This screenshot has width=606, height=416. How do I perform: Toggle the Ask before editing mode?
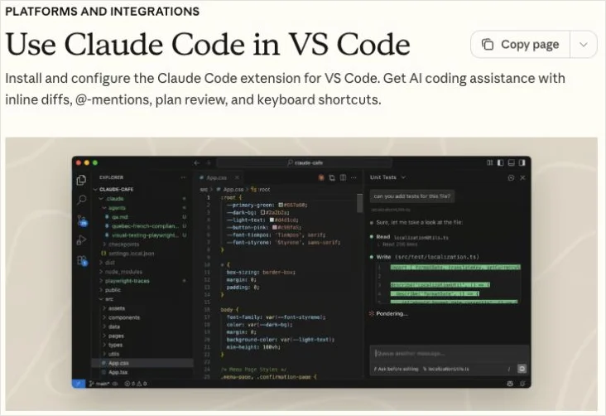pos(397,369)
